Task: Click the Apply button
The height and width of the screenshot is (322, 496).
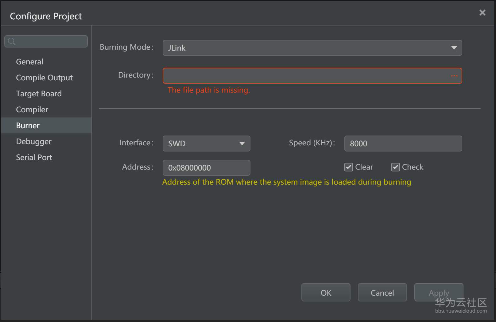Action: coord(439,293)
